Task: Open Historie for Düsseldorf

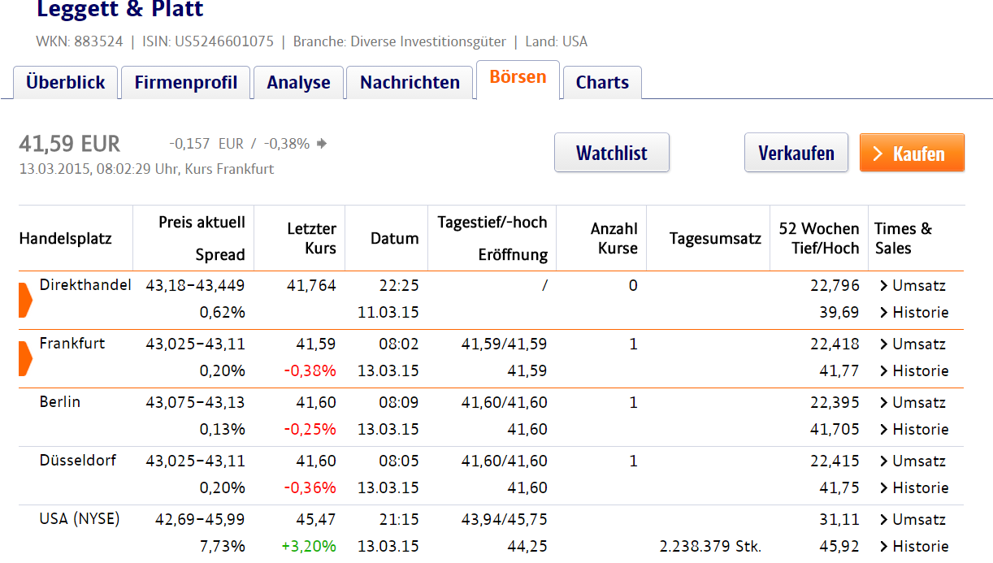Action: click(x=914, y=487)
